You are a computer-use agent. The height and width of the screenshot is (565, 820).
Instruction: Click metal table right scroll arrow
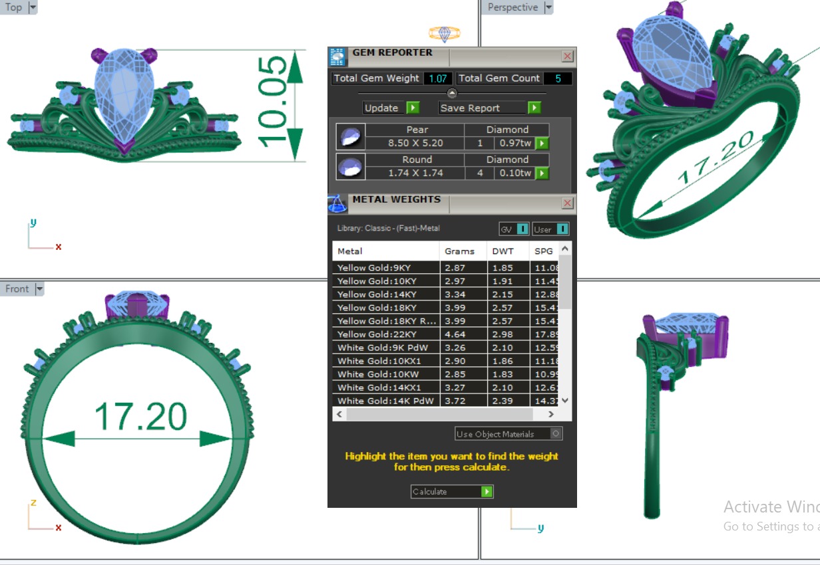click(x=551, y=414)
